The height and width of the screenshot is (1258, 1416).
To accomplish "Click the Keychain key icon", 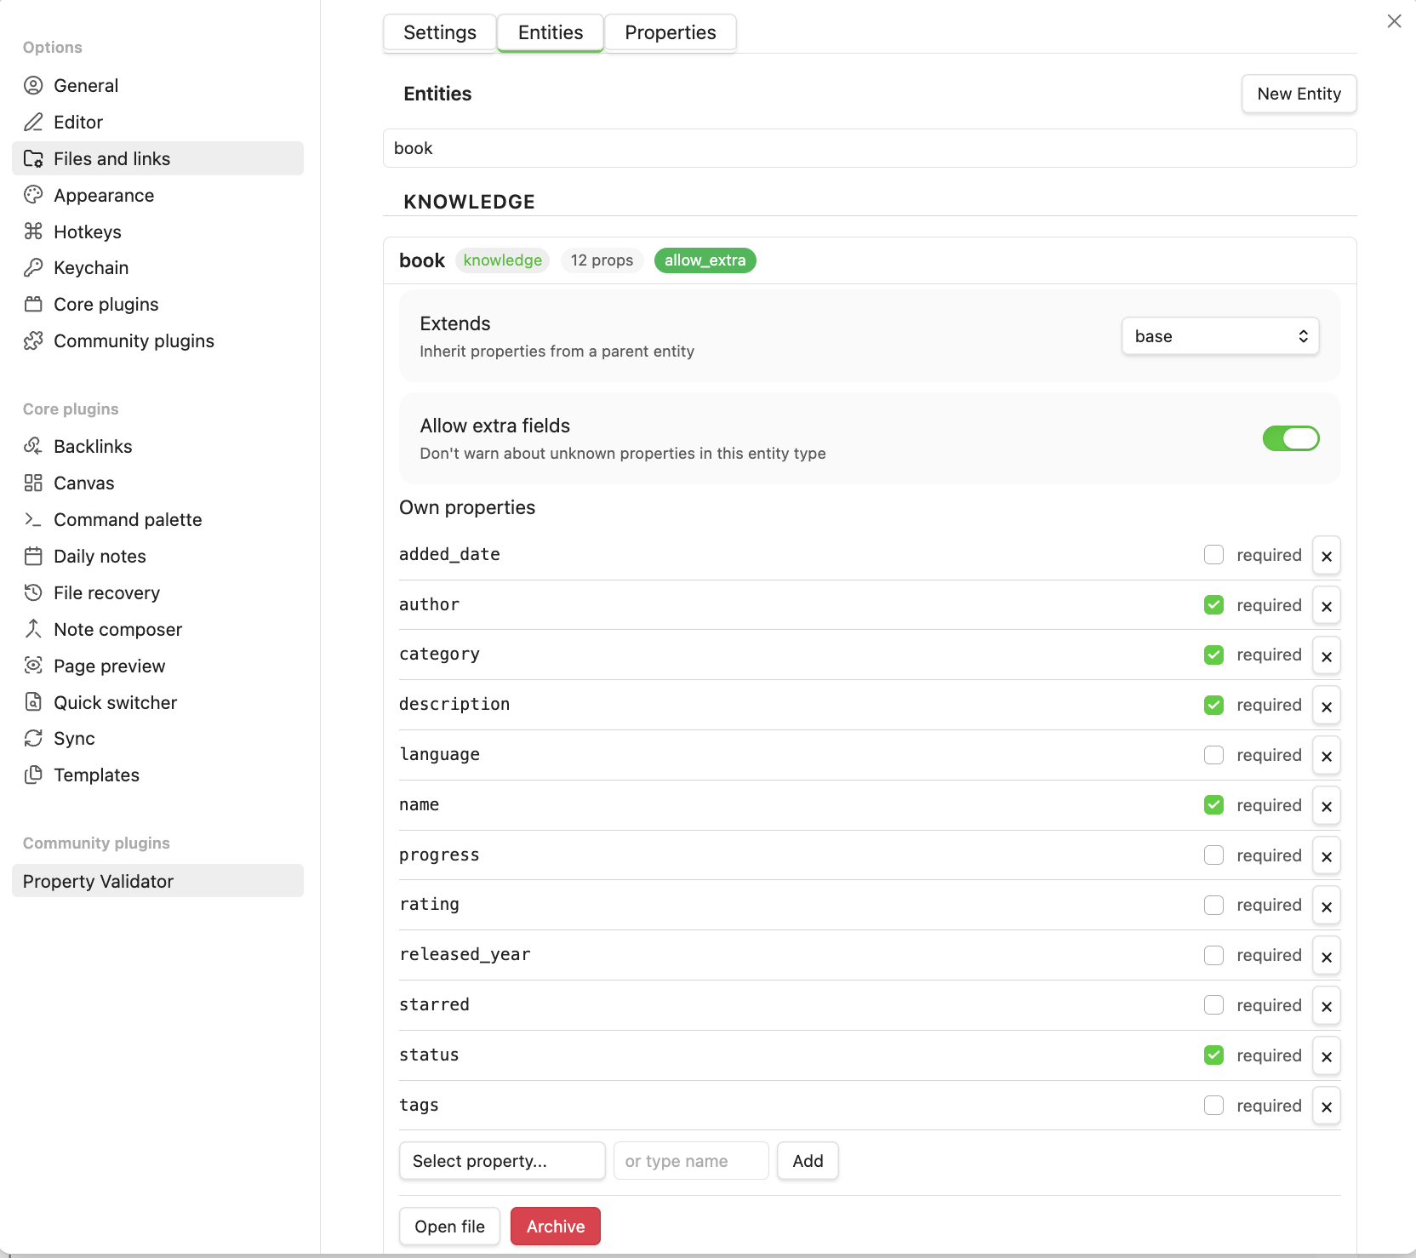I will click(33, 267).
